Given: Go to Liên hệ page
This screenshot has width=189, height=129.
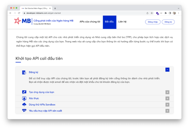Looking at the screenshot, I should click(123, 22).
